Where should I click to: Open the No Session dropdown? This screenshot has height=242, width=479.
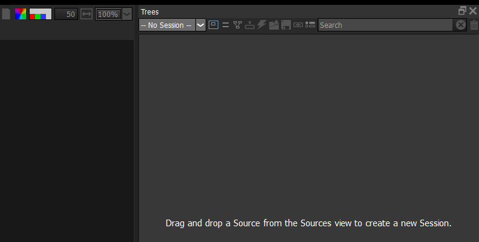pyautogui.click(x=167, y=25)
